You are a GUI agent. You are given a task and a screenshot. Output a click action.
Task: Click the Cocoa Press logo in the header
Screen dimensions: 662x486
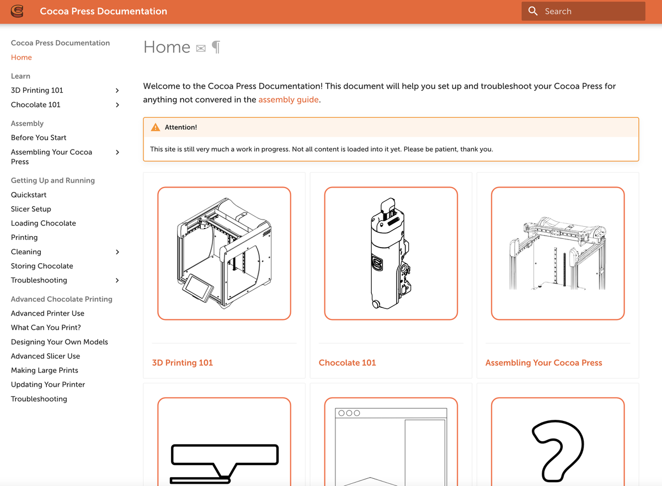[17, 11]
